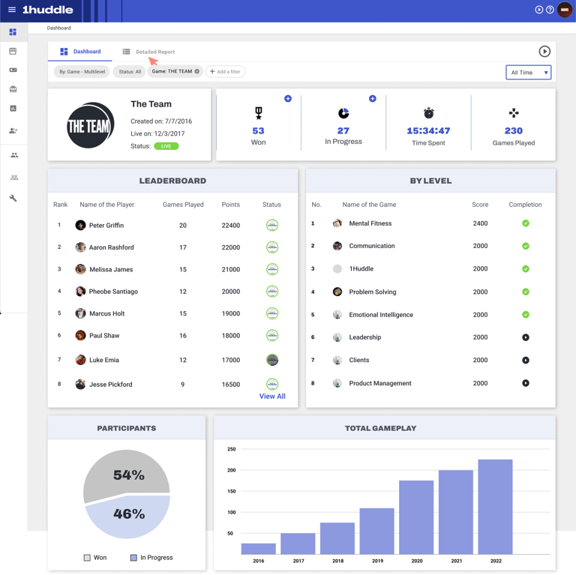Viewport: 576px width, 575px height.
Task: Open the hamburger menu
Action: point(12,10)
